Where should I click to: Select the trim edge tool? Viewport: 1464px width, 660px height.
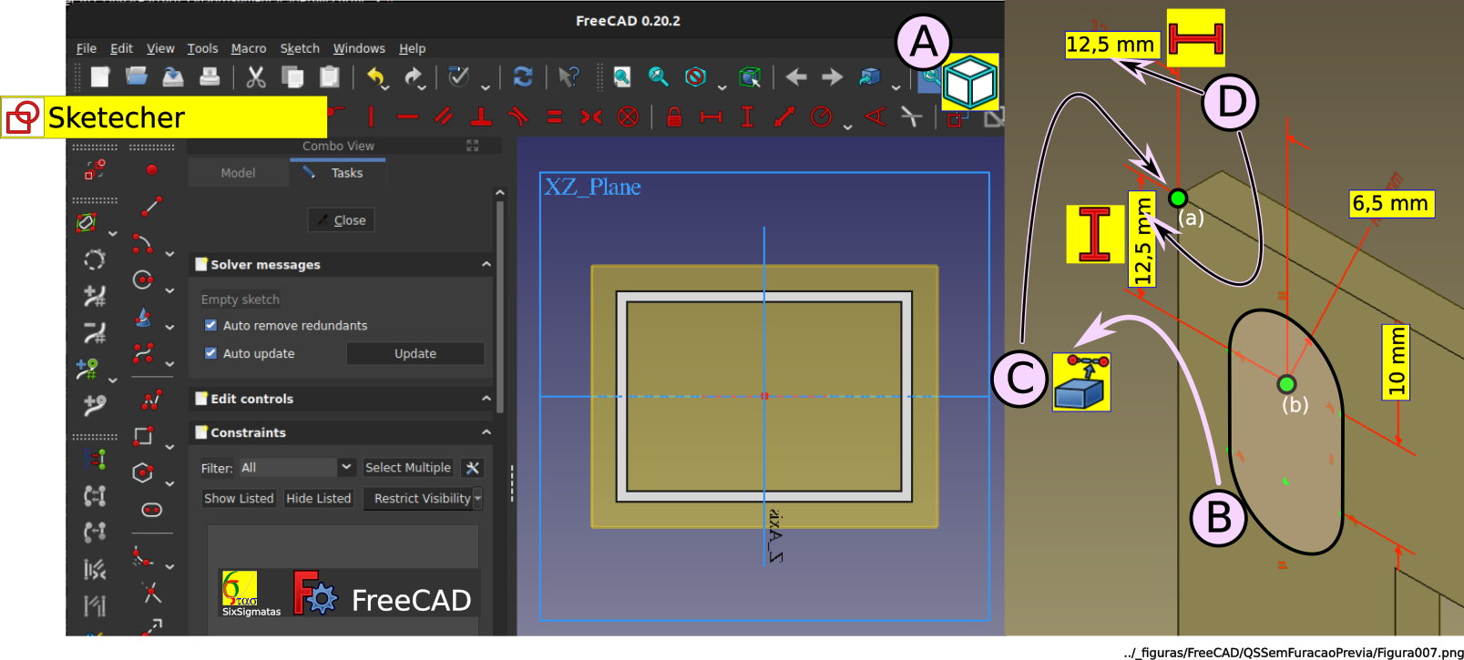(151, 594)
